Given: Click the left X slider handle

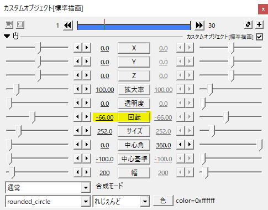Looking at the screenshot, I should pyautogui.click(x=38, y=48).
